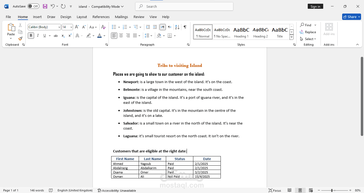Click the spelling check icon in the status bar
This screenshot has width=364, height=193.
point(51,190)
